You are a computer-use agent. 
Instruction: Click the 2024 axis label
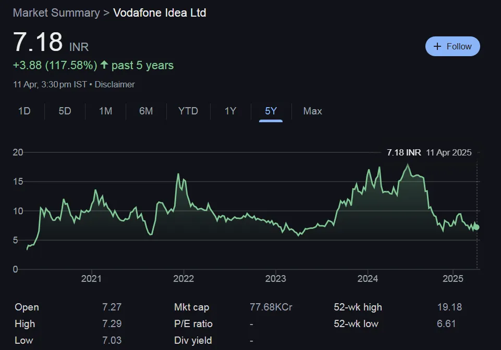(x=368, y=279)
